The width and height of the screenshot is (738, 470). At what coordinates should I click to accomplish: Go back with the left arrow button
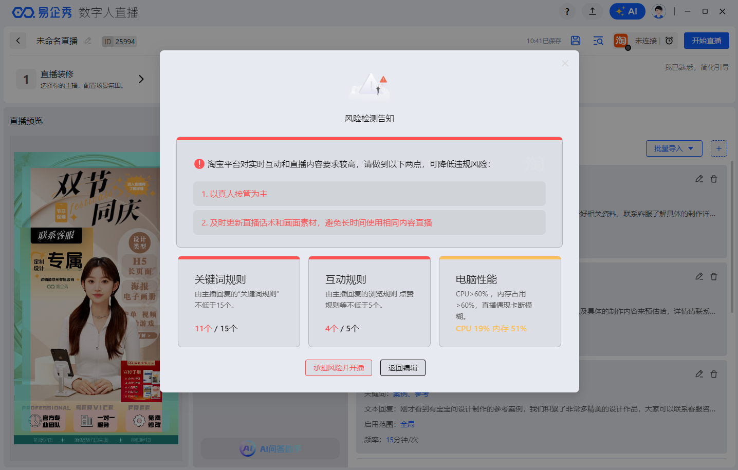tap(18, 41)
